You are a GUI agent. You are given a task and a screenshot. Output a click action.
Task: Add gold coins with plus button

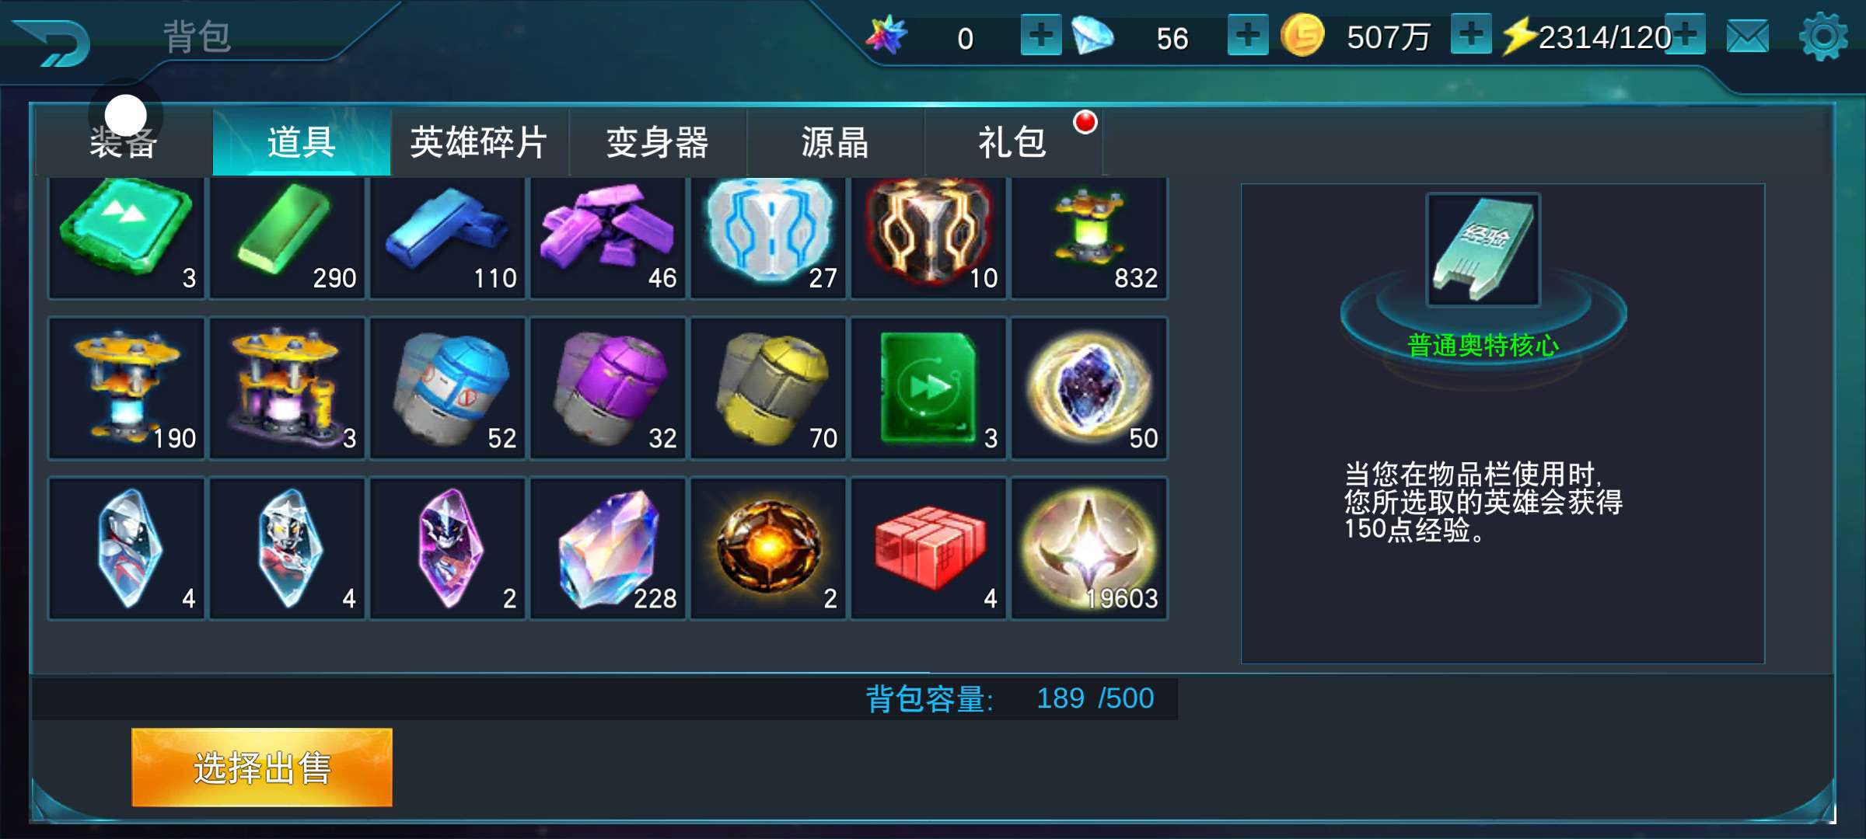pos(1470,35)
